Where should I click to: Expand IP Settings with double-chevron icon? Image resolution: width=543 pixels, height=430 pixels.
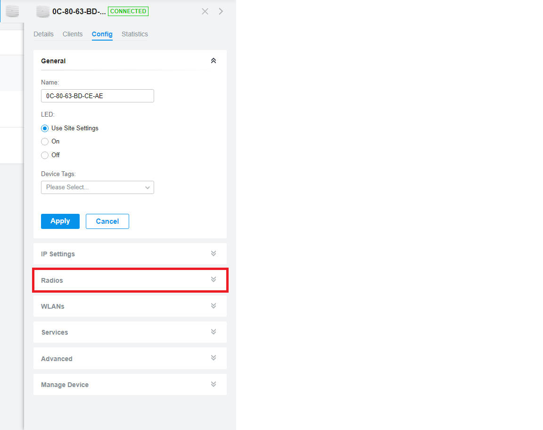click(x=214, y=253)
